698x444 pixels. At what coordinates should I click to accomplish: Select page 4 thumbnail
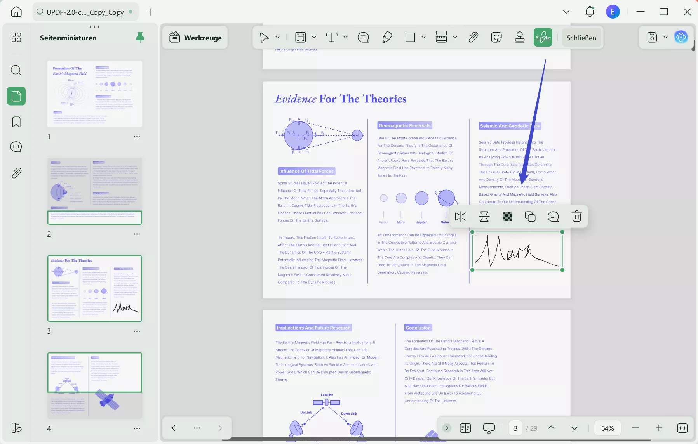tap(95, 386)
